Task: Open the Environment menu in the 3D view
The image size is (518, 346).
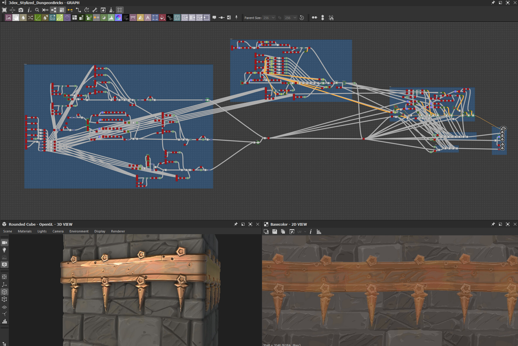Action: (79, 231)
